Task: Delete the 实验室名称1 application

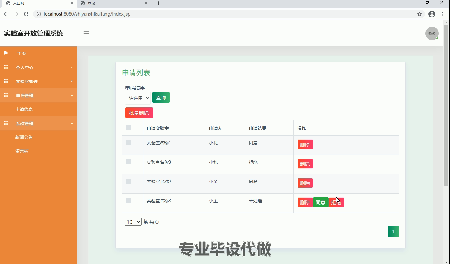Action: click(305, 144)
